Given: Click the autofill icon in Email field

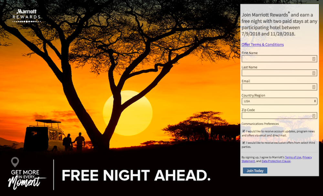Looking at the screenshot, I should point(314,87).
